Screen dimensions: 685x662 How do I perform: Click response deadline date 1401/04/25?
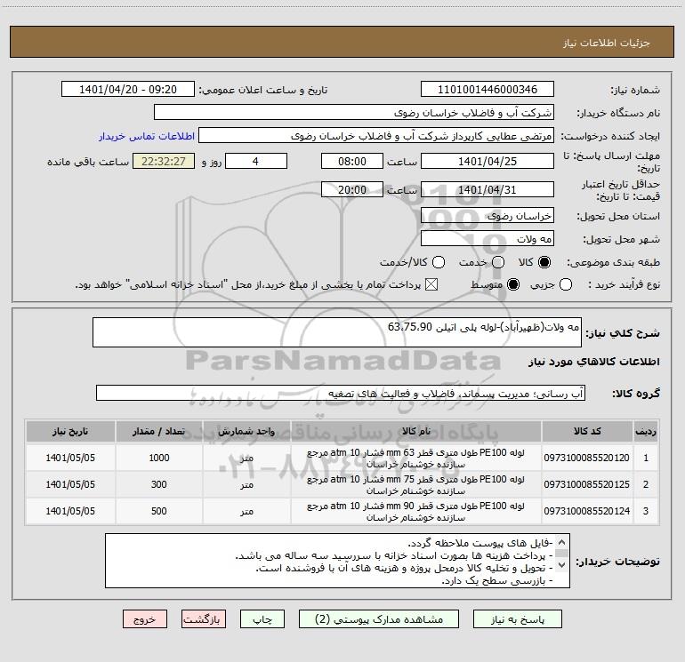pyautogui.click(x=488, y=162)
